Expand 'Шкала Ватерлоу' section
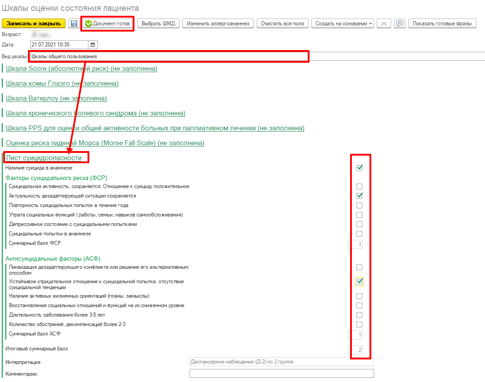The image size is (485, 382). pyautogui.click(x=56, y=98)
